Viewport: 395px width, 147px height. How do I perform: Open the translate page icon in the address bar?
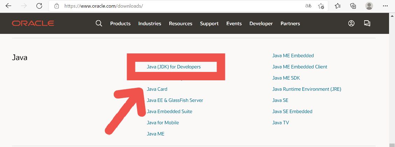click(308, 6)
